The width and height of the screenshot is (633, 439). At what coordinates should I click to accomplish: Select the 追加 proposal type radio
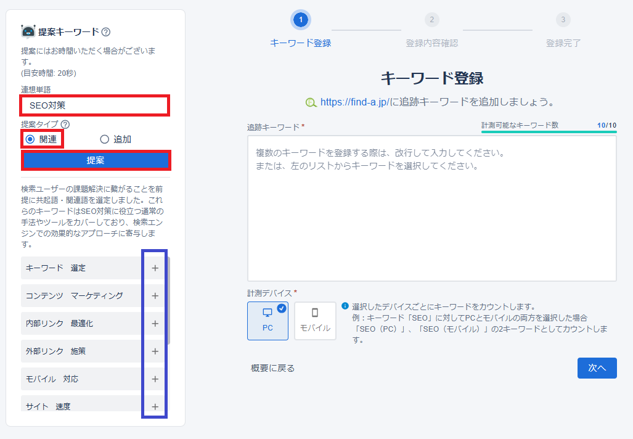(x=105, y=139)
